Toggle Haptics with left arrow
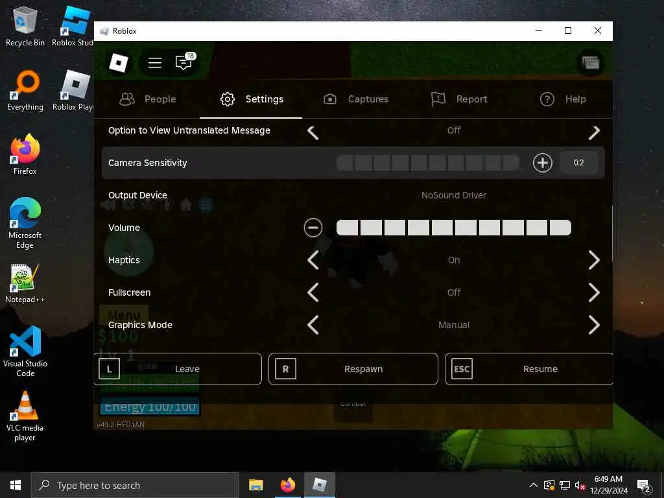This screenshot has height=498, width=664. [x=313, y=260]
